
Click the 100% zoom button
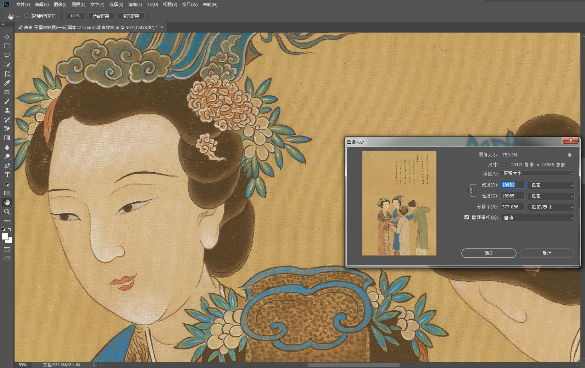point(75,16)
